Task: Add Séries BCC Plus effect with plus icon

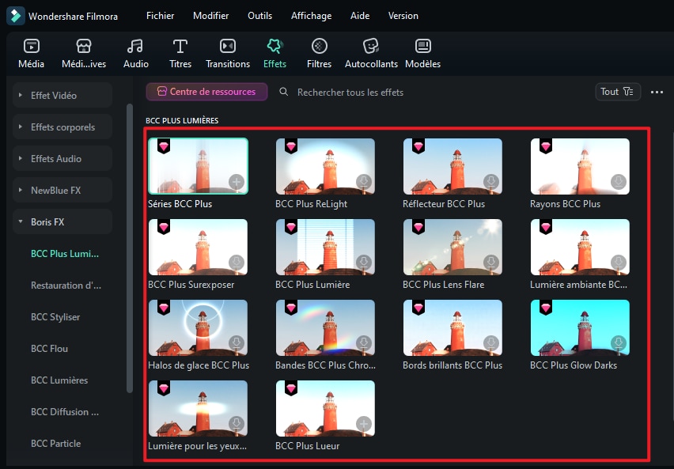Action: (237, 182)
